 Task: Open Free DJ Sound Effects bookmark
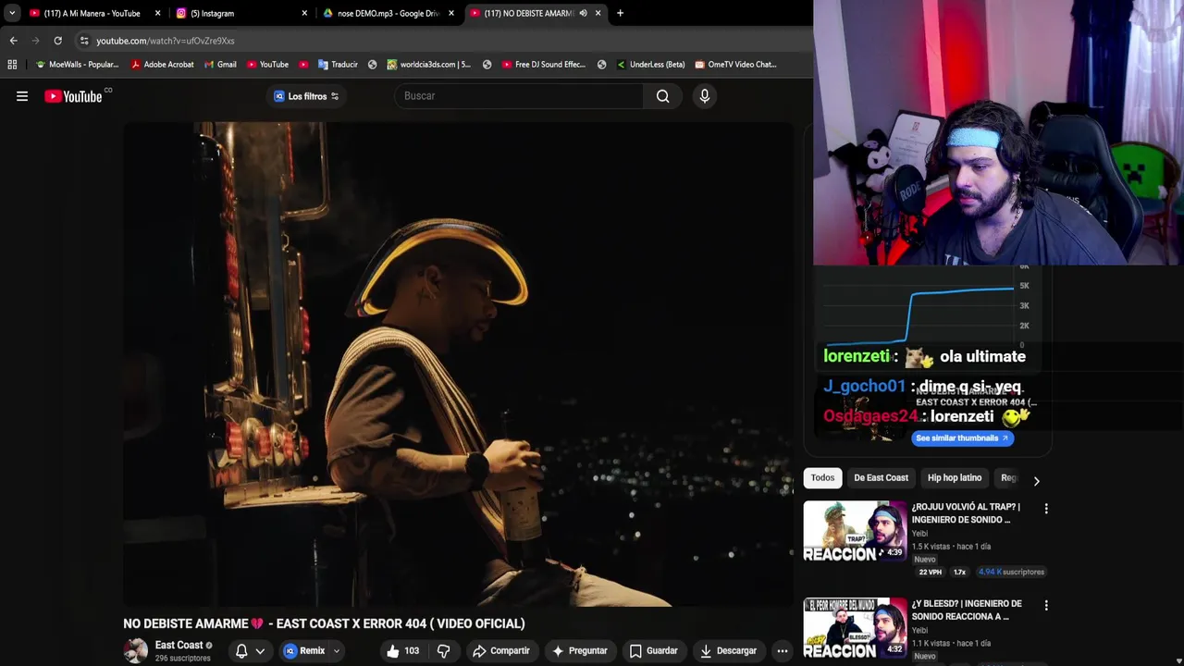pos(544,65)
